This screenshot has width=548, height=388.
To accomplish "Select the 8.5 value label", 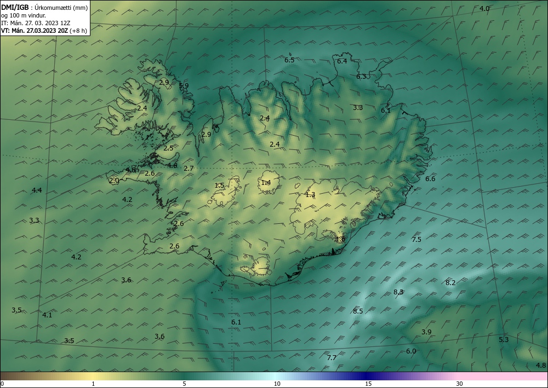I will point(357,311).
